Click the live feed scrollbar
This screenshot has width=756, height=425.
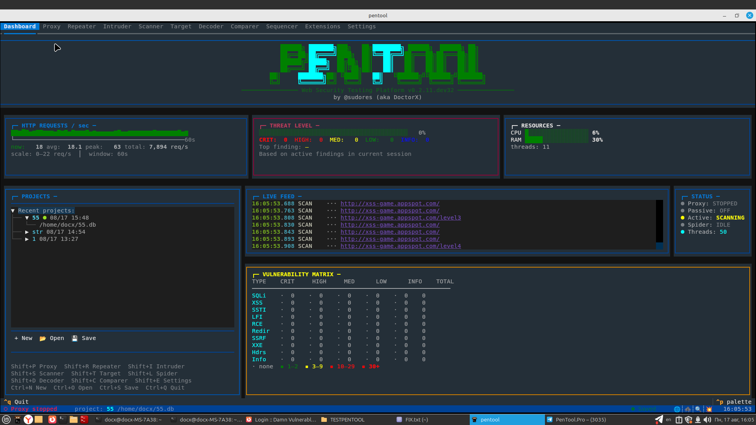tap(659, 224)
